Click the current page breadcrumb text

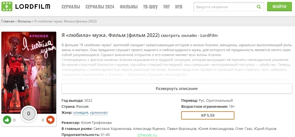pos(66,21)
